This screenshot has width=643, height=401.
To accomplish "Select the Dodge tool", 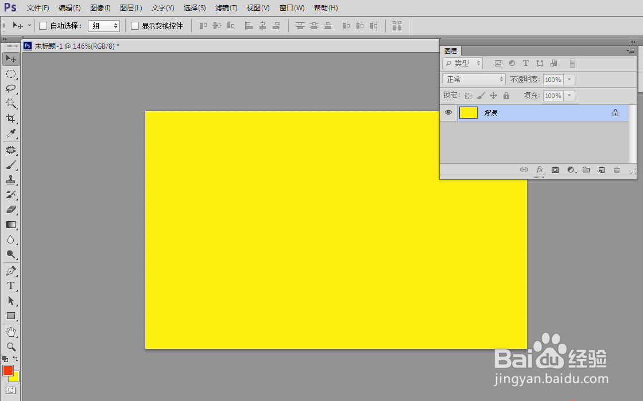I will click(x=11, y=254).
